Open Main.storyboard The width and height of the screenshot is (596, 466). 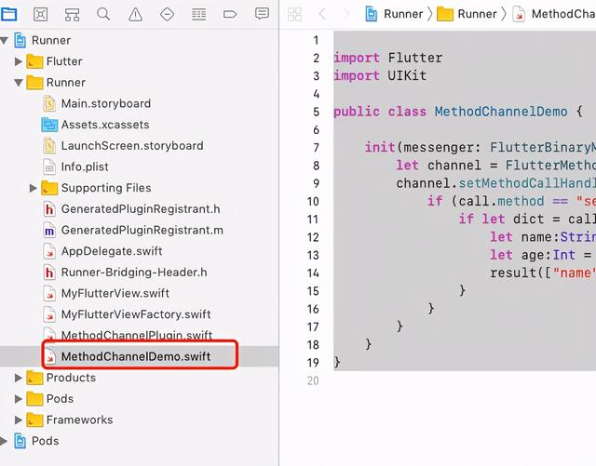tap(105, 103)
